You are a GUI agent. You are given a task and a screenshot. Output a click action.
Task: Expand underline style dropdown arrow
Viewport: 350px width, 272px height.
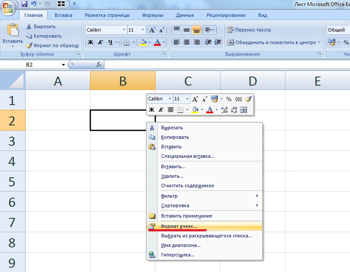[x=117, y=42]
